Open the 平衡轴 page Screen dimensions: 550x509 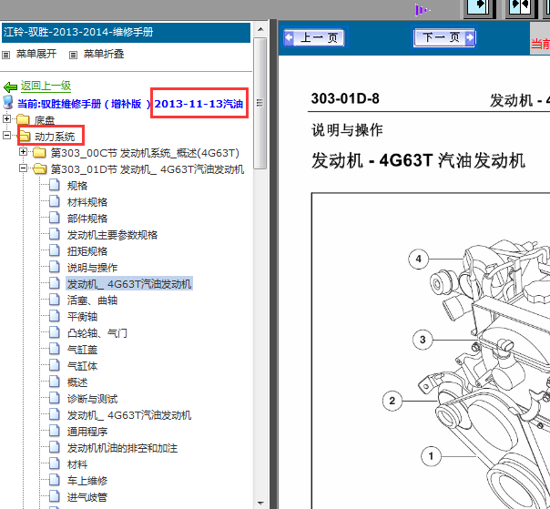(x=82, y=317)
